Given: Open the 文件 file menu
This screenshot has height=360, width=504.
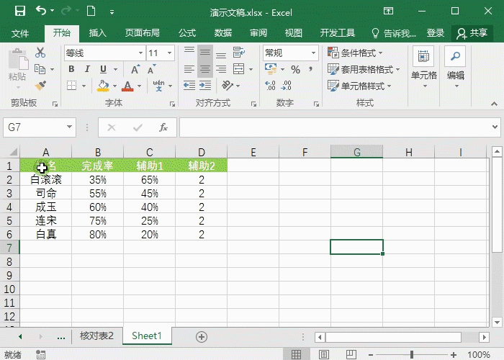Looking at the screenshot, I should pos(20,33).
